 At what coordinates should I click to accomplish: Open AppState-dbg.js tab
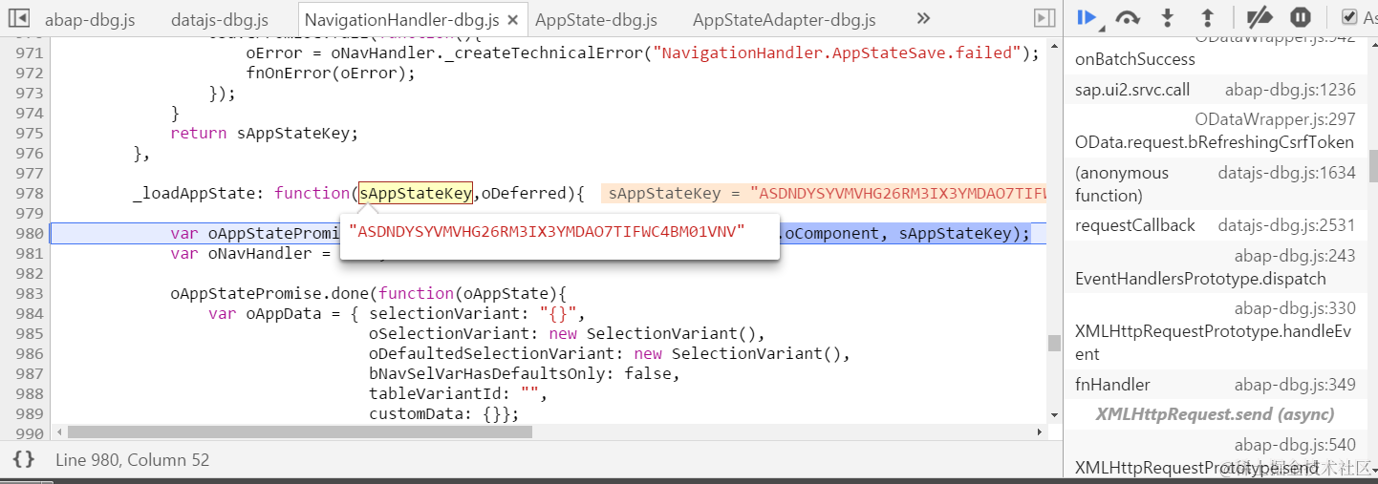[596, 20]
